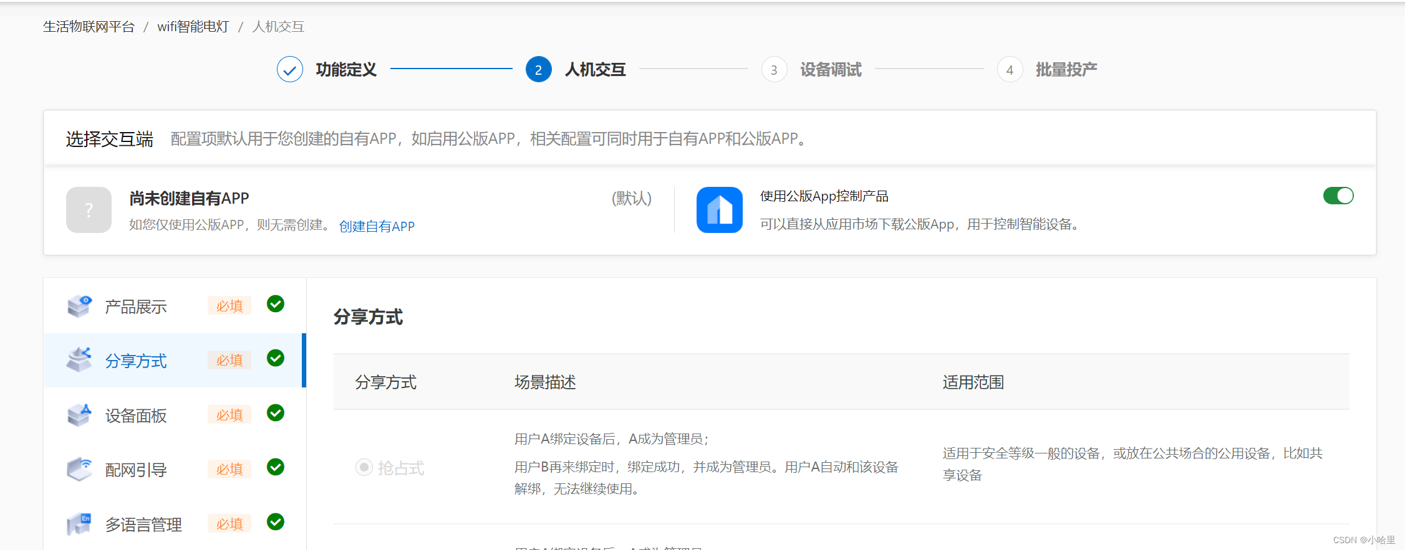Click the 多语言管理 sidebar icon
The image size is (1405, 550).
pos(80,524)
